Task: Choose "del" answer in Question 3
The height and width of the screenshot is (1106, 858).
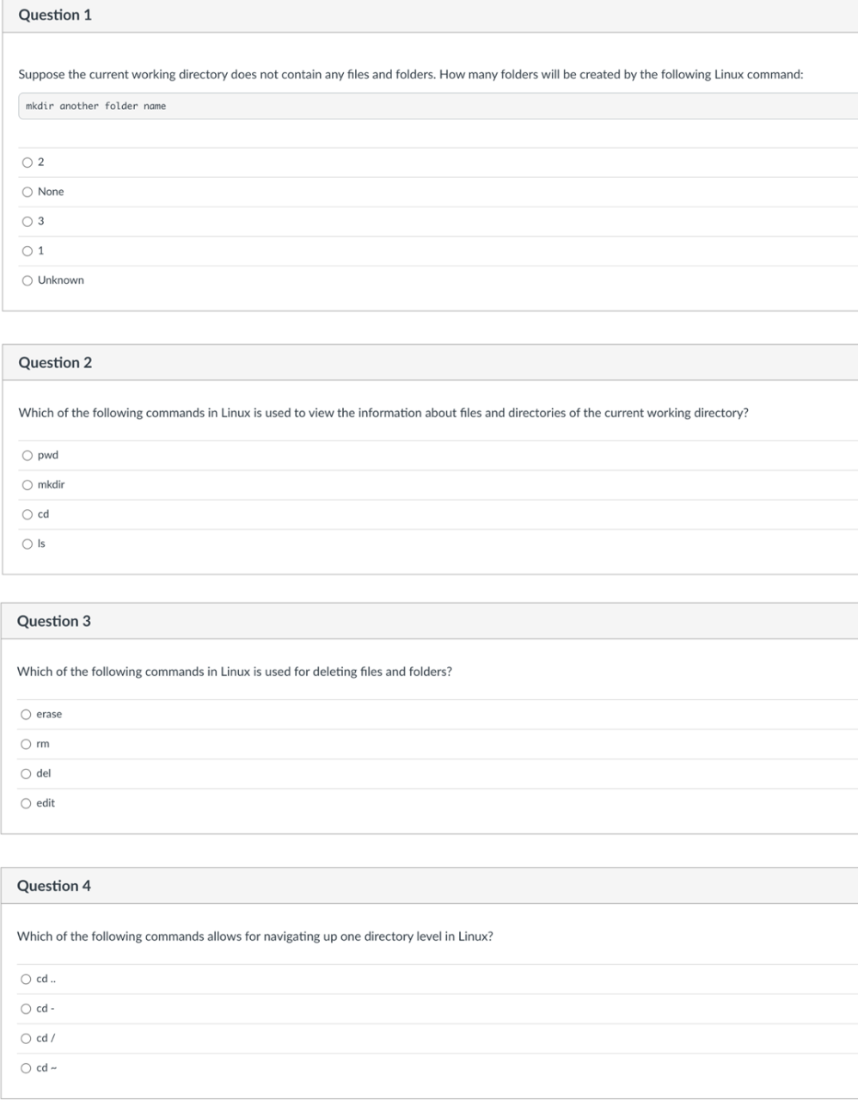Action: coord(27,773)
